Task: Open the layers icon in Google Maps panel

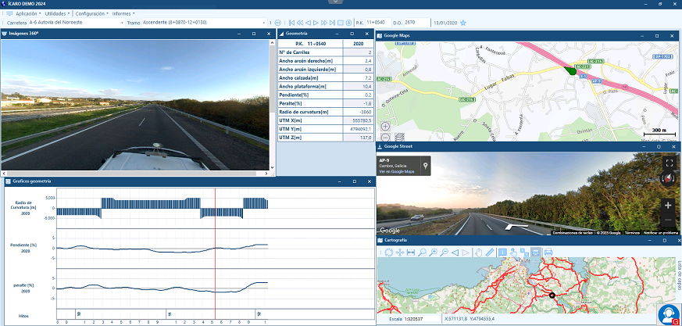Action: [x=400, y=136]
